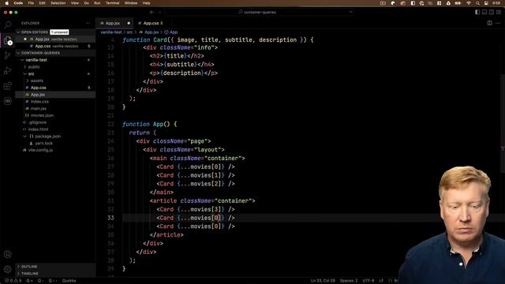Click the App symbol breadcrumb
This screenshot has width=505, height=284.
(x=171, y=32)
